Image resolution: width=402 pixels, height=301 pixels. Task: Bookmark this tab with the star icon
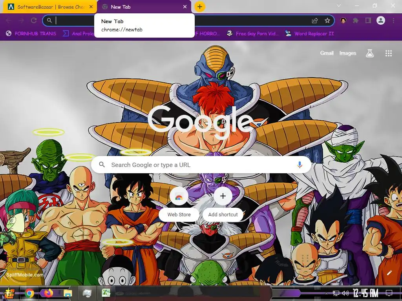[x=327, y=20]
